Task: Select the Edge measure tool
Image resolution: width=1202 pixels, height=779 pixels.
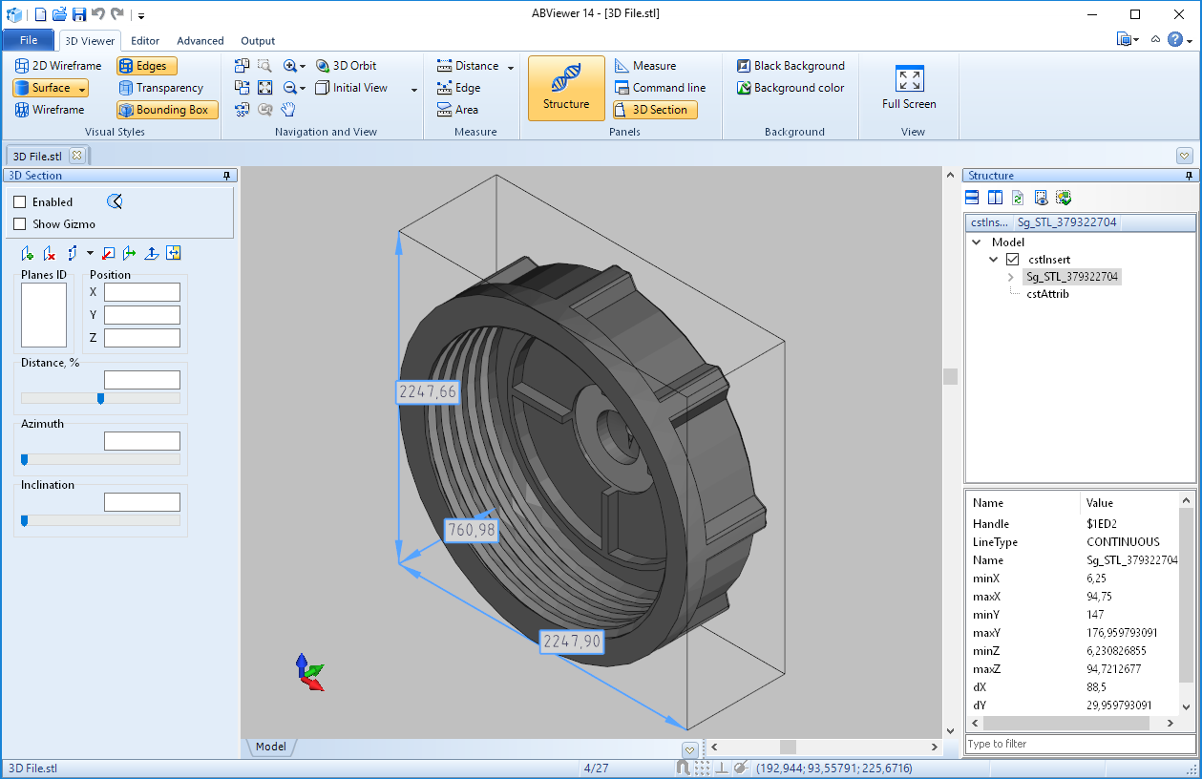Action: pos(458,88)
